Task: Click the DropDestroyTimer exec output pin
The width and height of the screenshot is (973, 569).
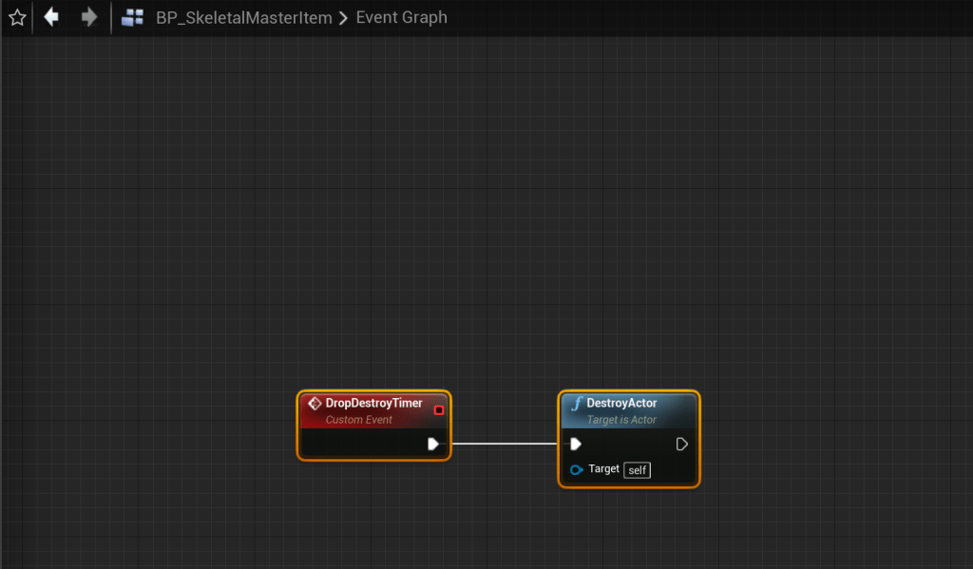Action: point(433,444)
